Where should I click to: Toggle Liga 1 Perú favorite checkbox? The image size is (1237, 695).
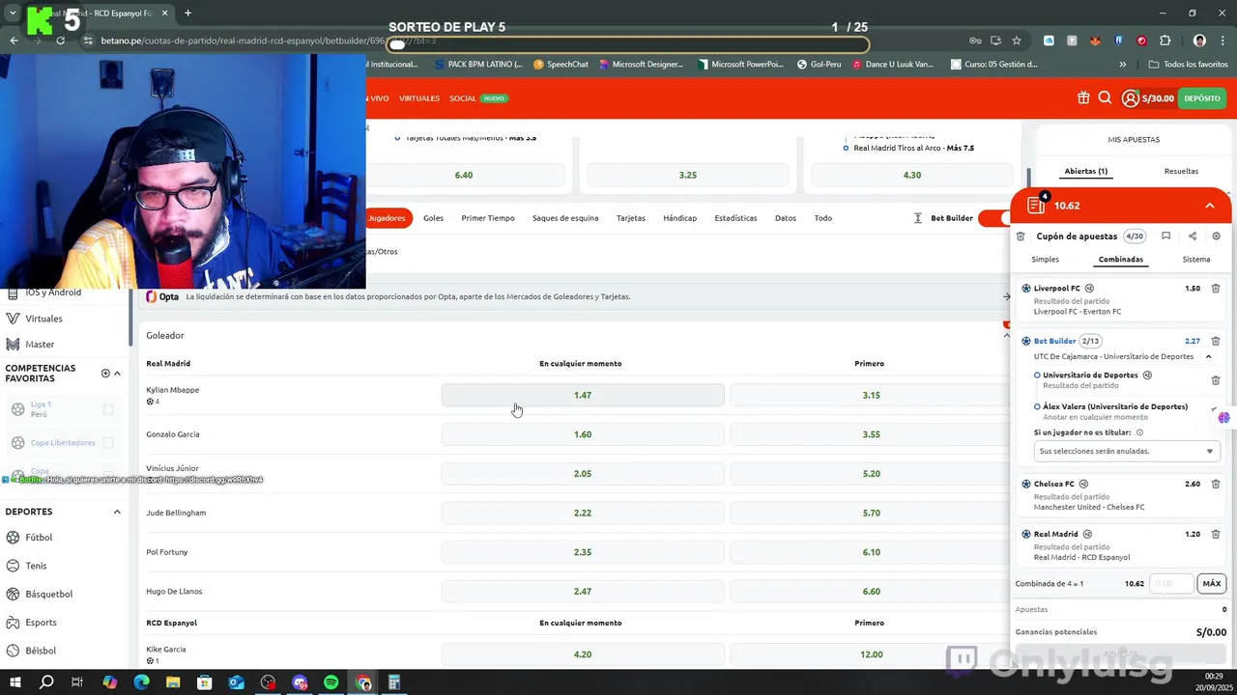pos(108,409)
